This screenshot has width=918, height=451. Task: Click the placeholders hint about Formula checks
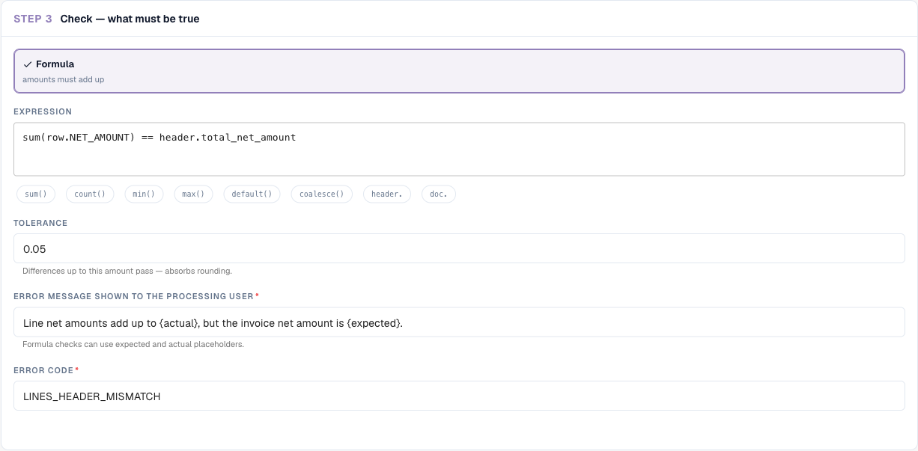[133, 345]
